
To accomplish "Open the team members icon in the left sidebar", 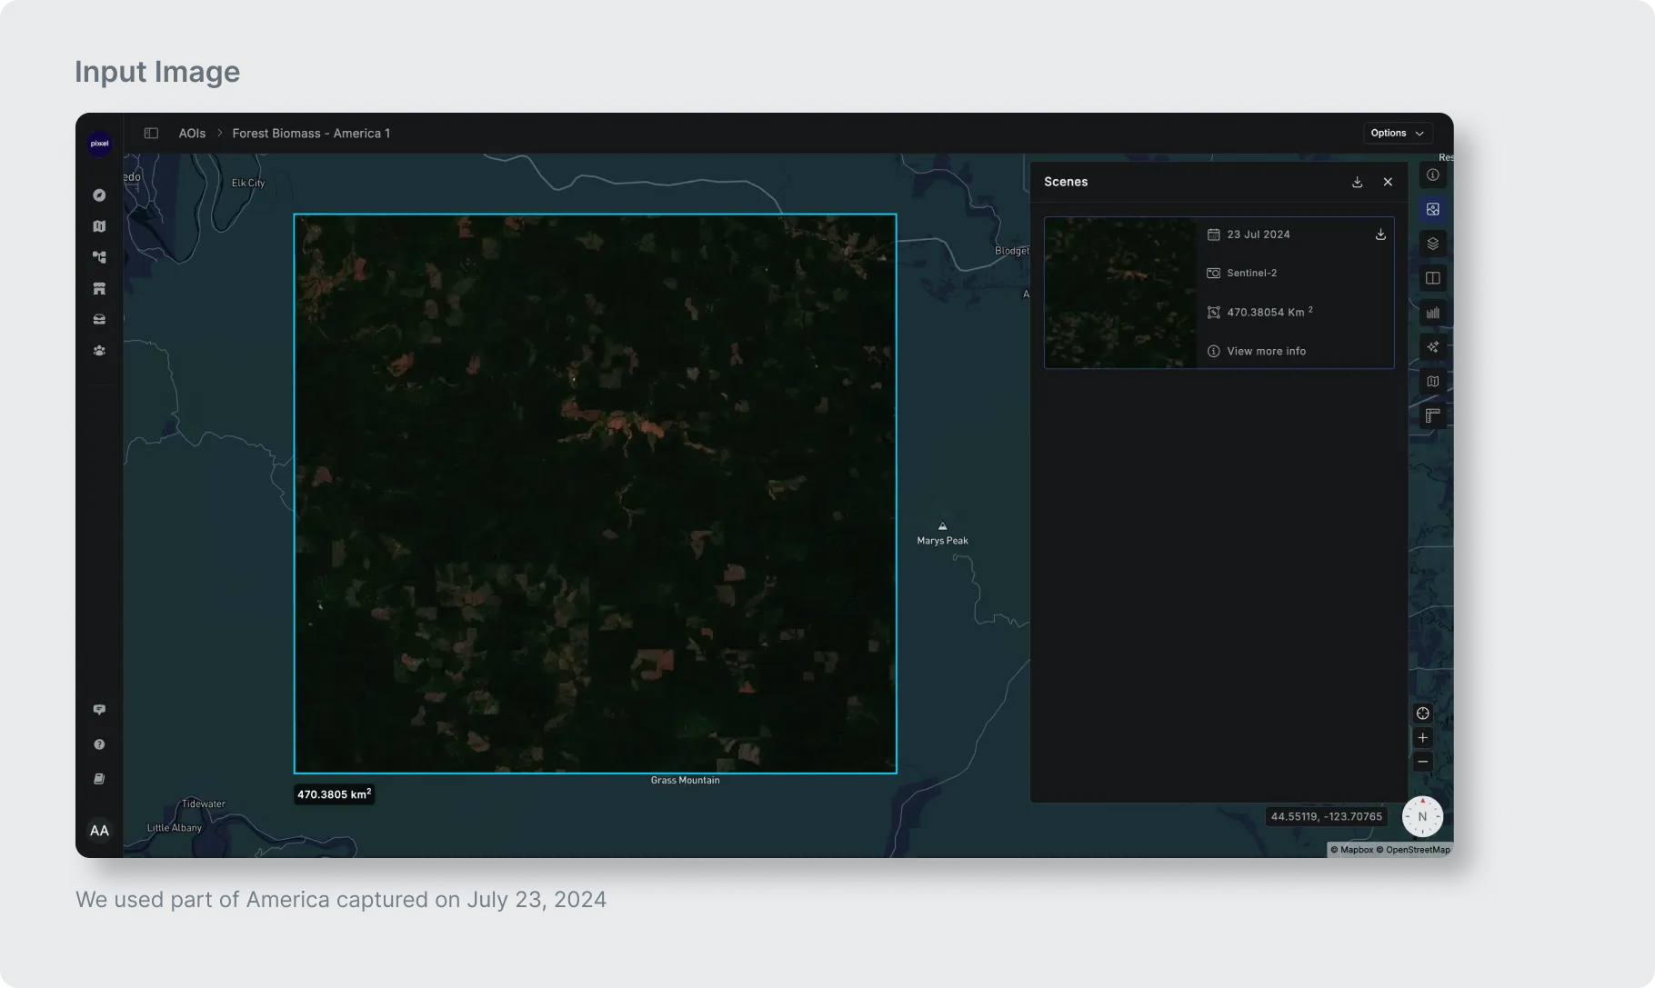I will pyautogui.click(x=99, y=351).
